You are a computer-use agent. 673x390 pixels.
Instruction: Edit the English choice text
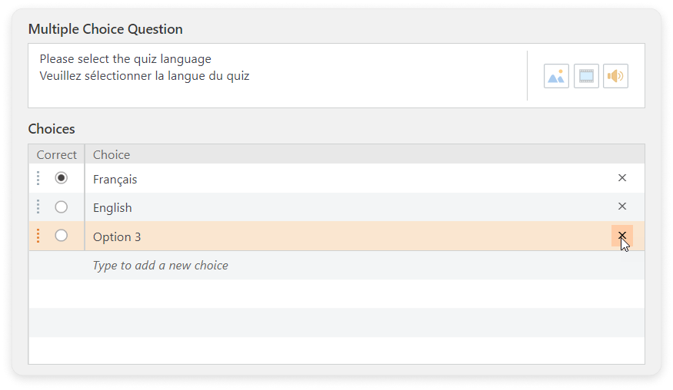click(112, 208)
